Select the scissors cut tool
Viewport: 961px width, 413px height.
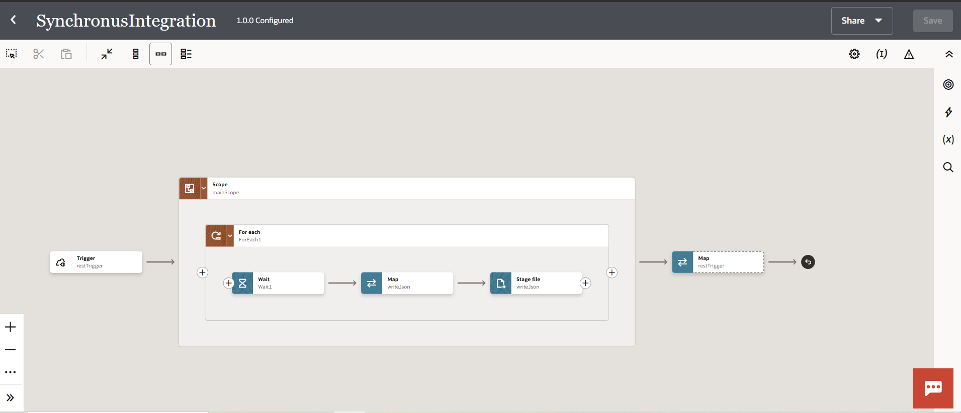point(39,54)
